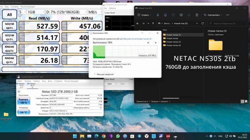250x140 pixels.
Task: Click the Имя column header
Action: 165,30
